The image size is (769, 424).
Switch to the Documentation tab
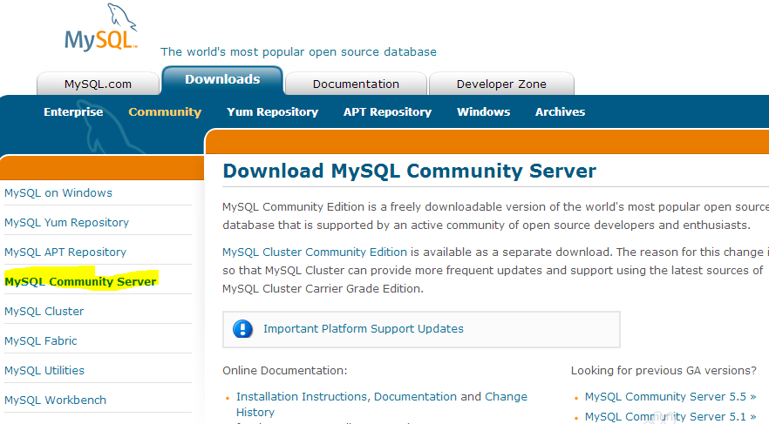[x=356, y=84]
